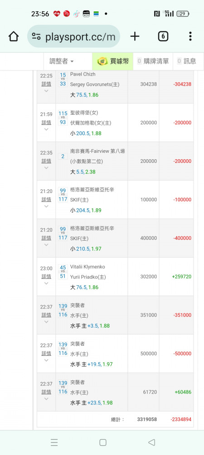Click 詳情 link for SKIF 小 210.5 row

[46, 238]
